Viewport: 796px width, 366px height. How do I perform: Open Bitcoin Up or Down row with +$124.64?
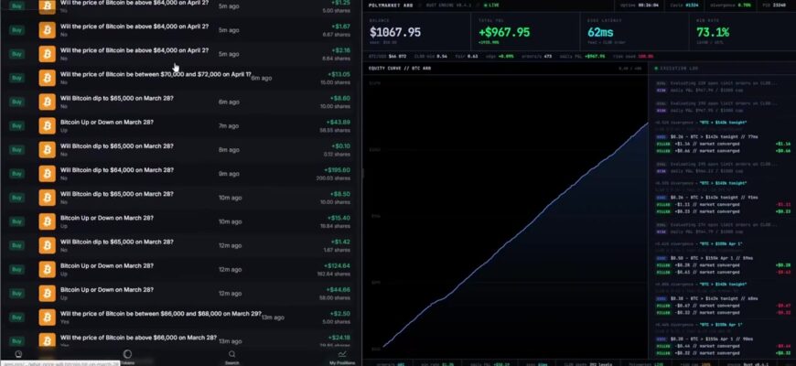click(x=181, y=269)
